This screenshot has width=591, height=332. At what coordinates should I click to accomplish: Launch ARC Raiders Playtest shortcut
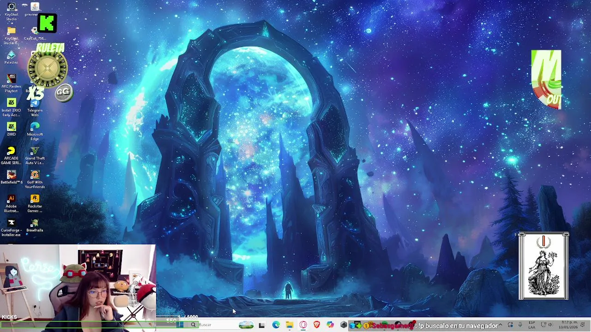pyautogui.click(x=12, y=83)
